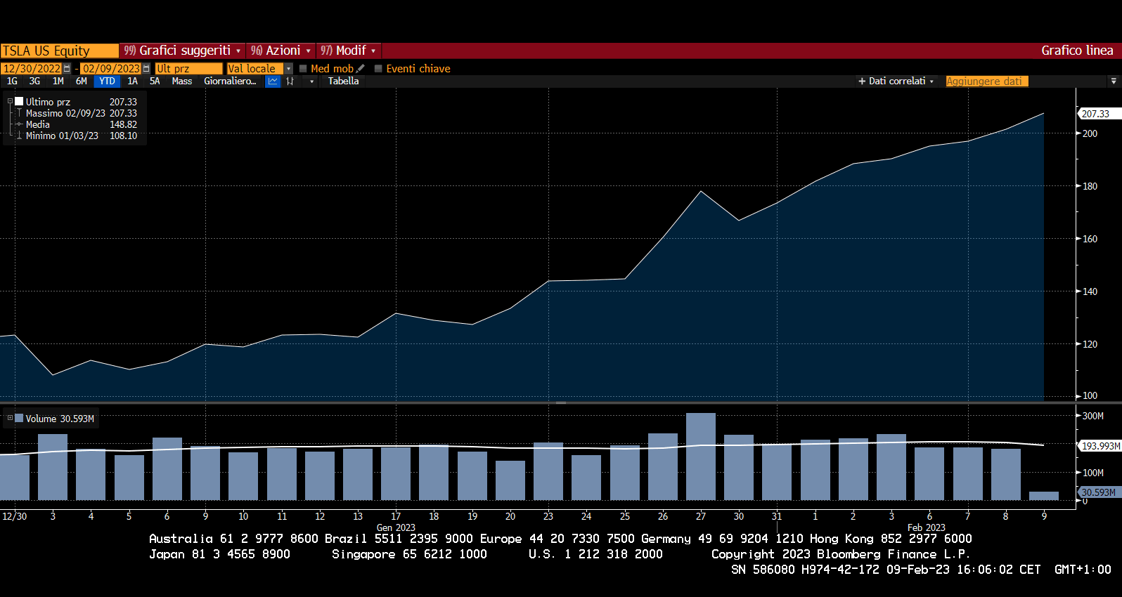Click the Volume series color swatch
Viewport: 1122px width, 597px height.
pyautogui.click(x=20, y=418)
